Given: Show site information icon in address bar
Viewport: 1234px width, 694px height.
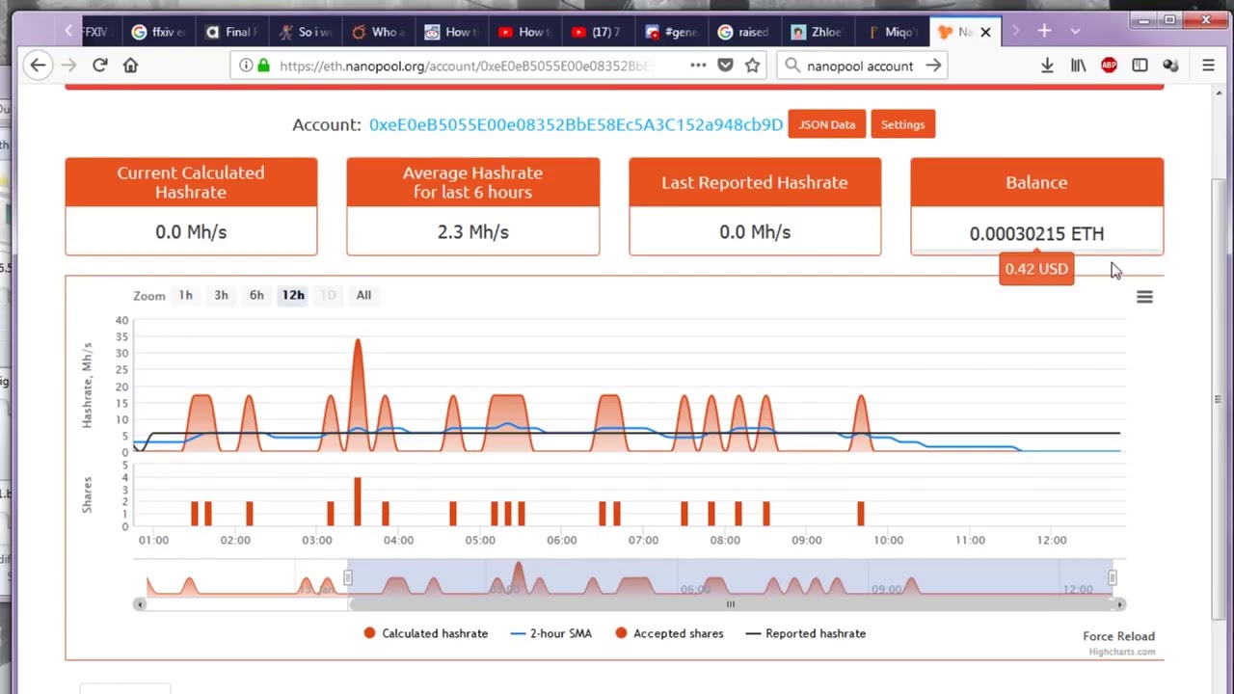Looking at the screenshot, I should (x=246, y=66).
